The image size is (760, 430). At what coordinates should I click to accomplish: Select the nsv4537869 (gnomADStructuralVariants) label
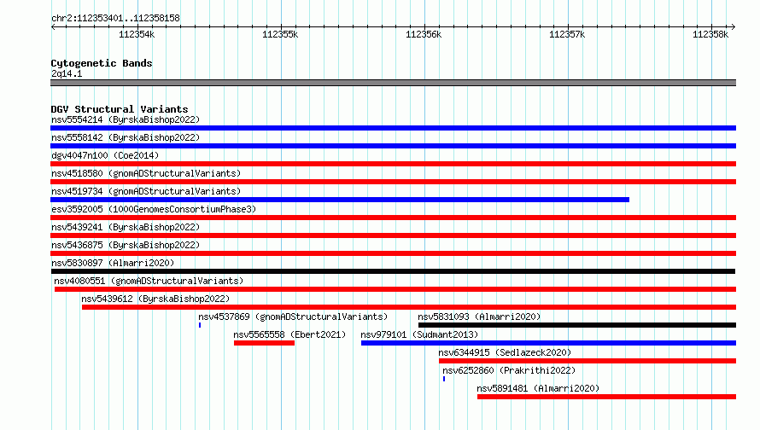tap(293, 317)
